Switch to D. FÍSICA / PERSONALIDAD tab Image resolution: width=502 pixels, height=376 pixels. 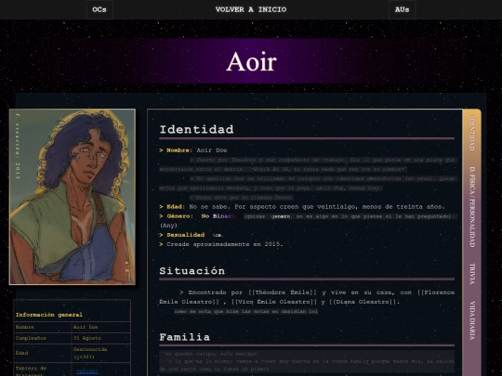(472, 207)
